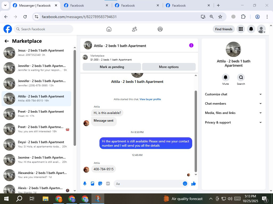Open View buyer profile link

tap(150, 99)
